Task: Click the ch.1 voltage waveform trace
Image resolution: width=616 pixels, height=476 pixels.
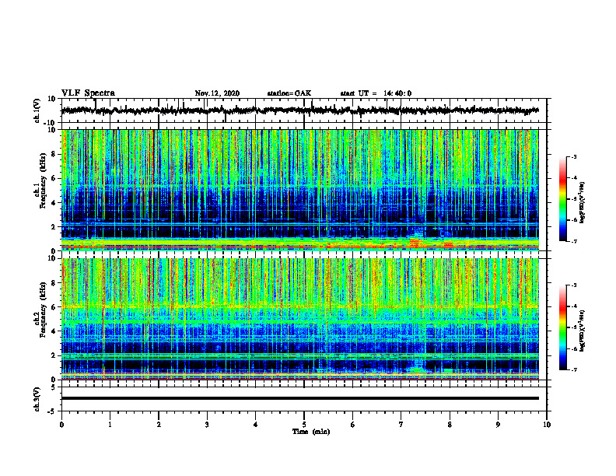Action: [x=299, y=110]
